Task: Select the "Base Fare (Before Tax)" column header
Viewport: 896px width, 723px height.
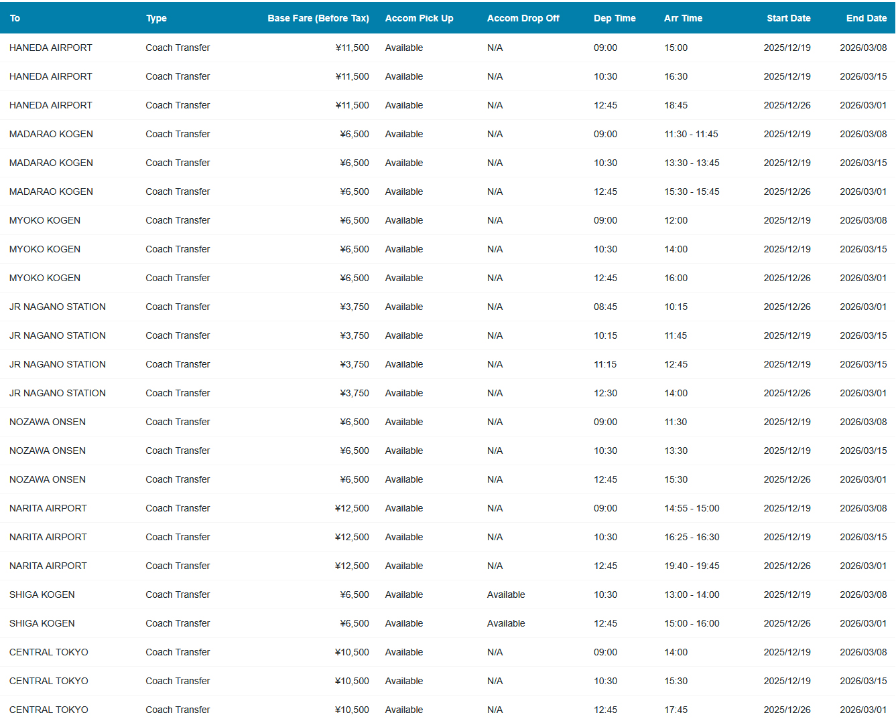Action: tap(318, 18)
